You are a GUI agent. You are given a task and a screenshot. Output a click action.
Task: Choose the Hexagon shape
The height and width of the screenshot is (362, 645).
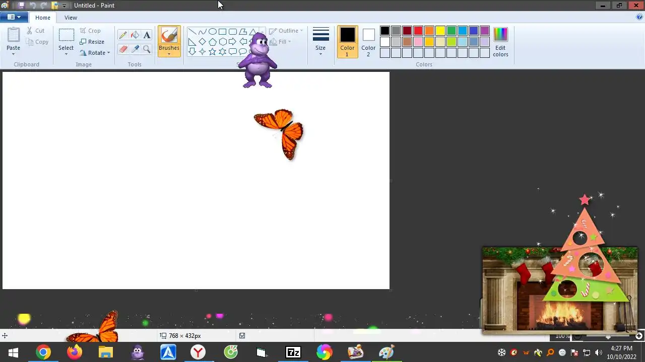[x=222, y=41]
